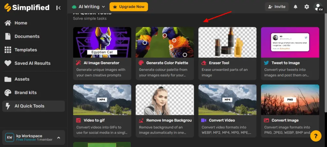This screenshot has height=147, width=327.
Task: Click the woman portrait thumbnail
Action: coord(165,100)
